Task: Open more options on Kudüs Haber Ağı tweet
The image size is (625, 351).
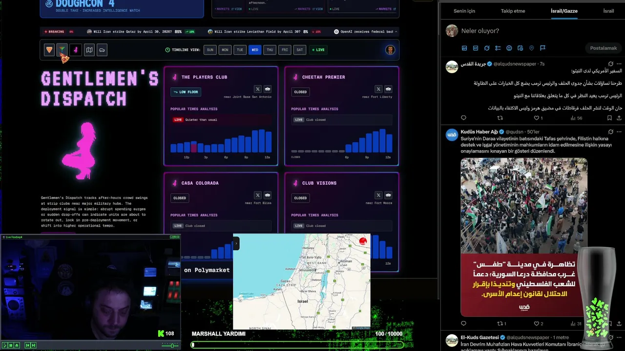Action: point(619,132)
